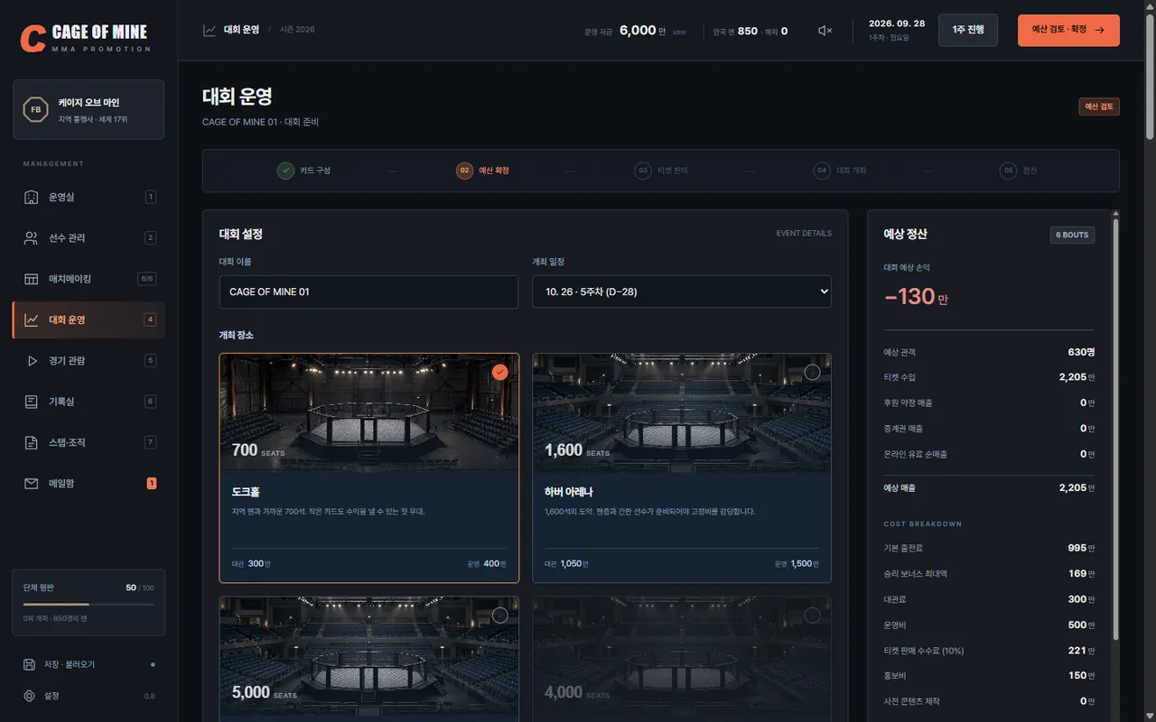Open the 개최 일정 date dropdown
The height and width of the screenshot is (722, 1156).
click(x=682, y=292)
